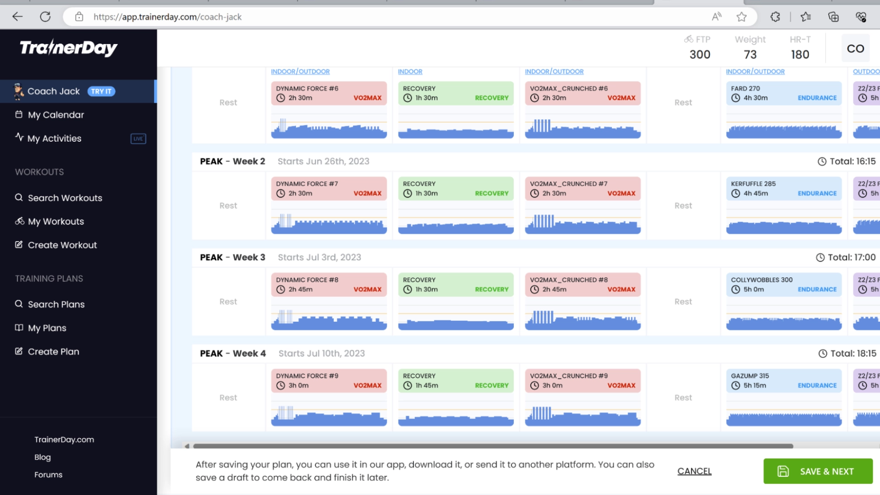The height and width of the screenshot is (495, 880).
Task: Open Search Workouts page
Action: [65, 198]
